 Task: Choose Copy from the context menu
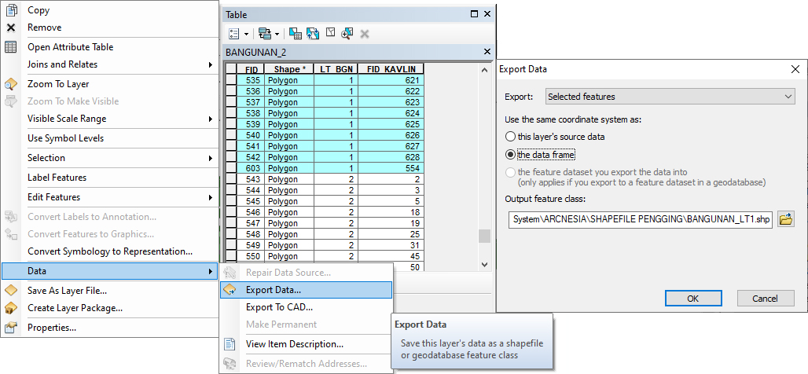click(110, 9)
